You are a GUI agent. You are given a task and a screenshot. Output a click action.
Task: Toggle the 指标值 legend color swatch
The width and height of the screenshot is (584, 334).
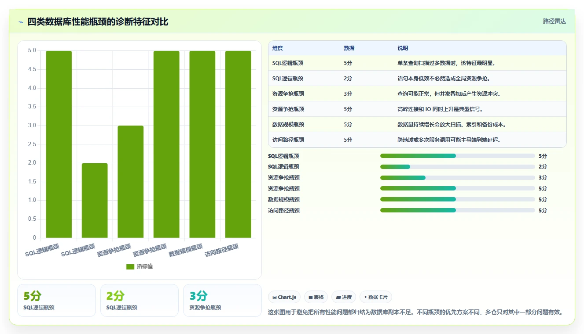tap(130, 267)
